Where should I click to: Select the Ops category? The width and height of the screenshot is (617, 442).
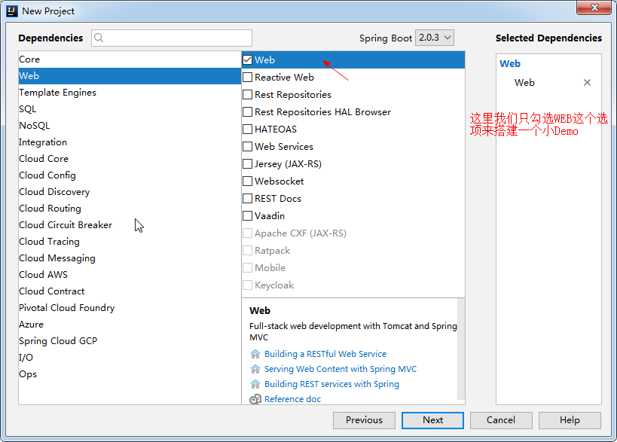point(130,374)
